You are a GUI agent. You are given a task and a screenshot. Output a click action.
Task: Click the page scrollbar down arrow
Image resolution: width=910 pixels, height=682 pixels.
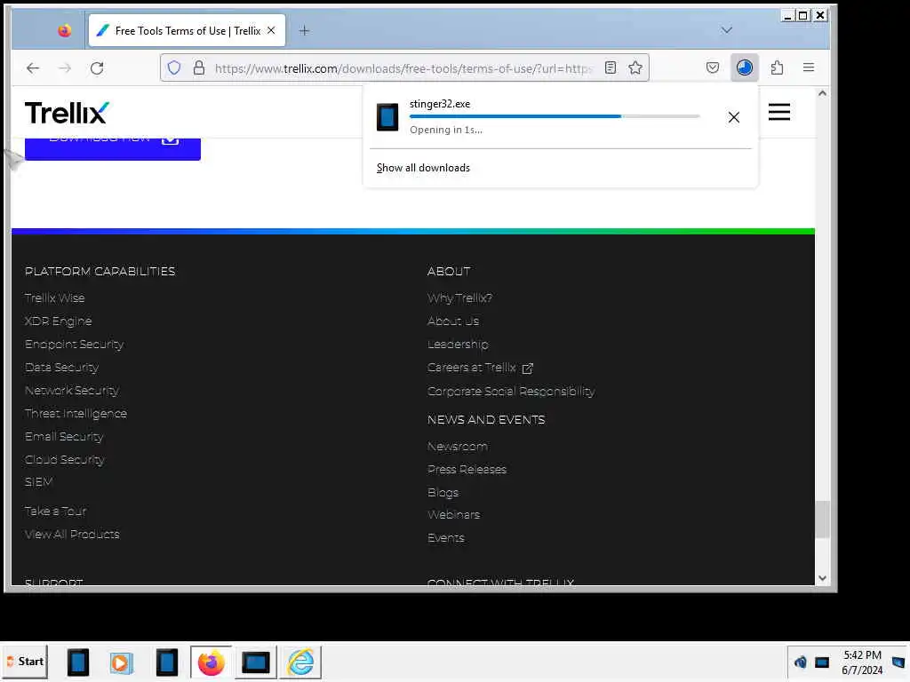pos(822,577)
